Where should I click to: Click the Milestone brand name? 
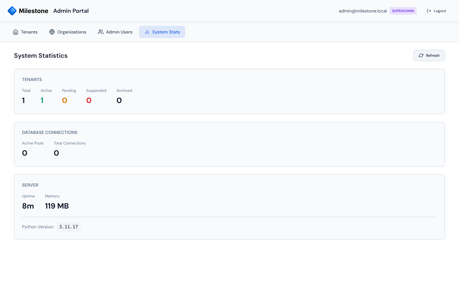[x=33, y=11]
